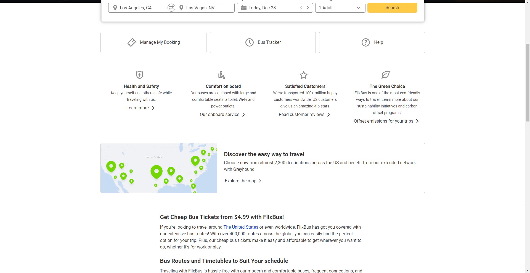This screenshot has width=530, height=273.
Task: Click the US destinations map thumbnail
Action: click(x=159, y=168)
